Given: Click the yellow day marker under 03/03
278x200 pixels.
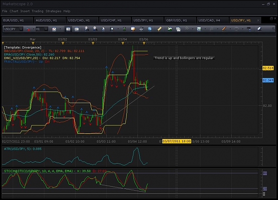Looking at the screenshot, I should coord(93,43).
